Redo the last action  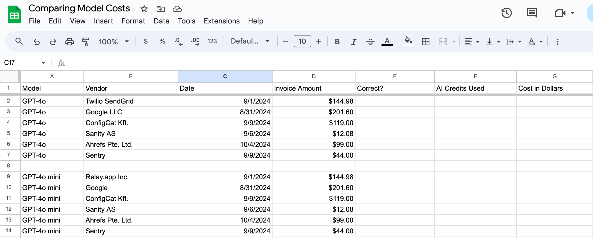coord(53,41)
